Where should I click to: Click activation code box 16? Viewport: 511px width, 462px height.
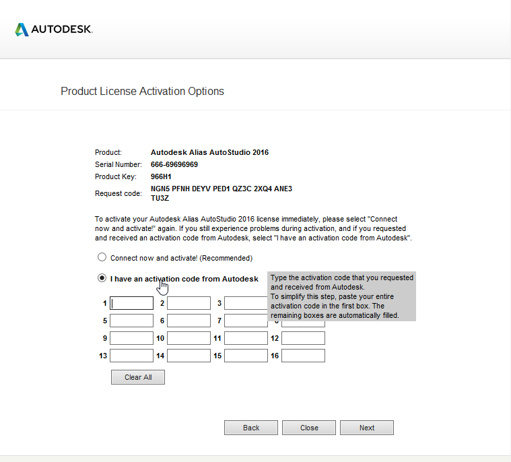tap(304, 356)
